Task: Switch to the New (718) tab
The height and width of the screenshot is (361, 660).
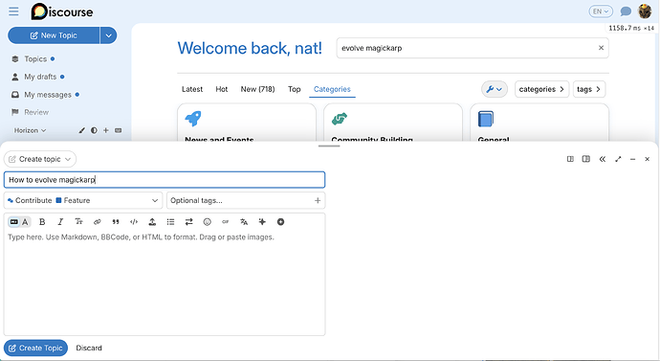Action: pyautogui.click(x=257, y=89)
